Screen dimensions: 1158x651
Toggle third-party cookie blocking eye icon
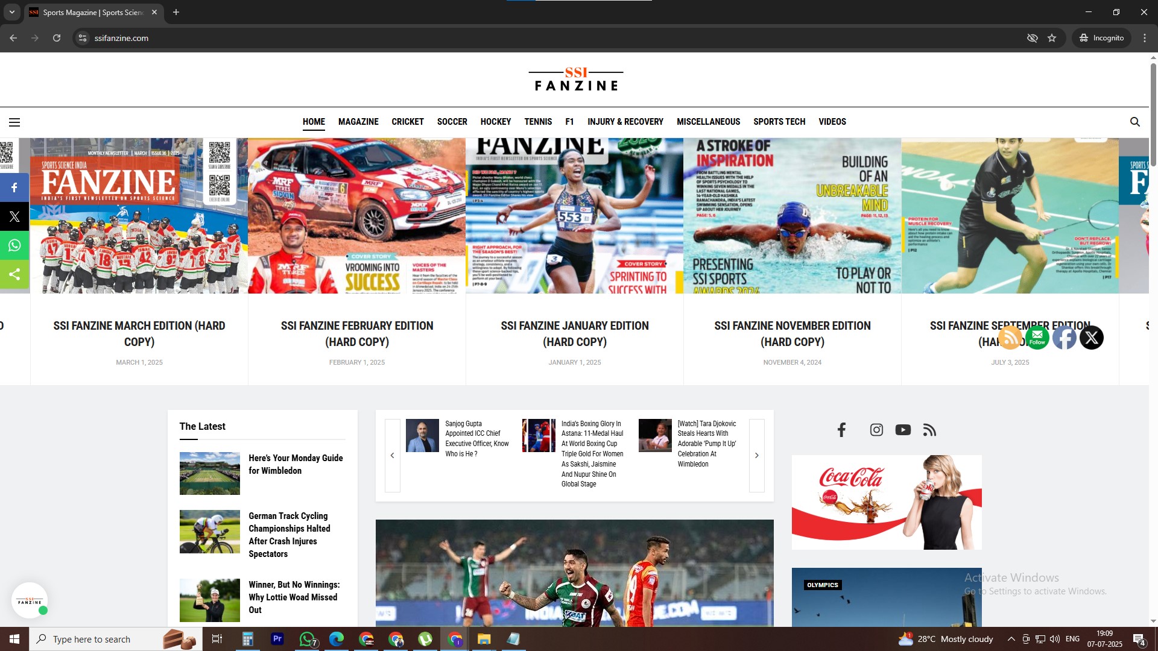click(x=1032, y=38)
